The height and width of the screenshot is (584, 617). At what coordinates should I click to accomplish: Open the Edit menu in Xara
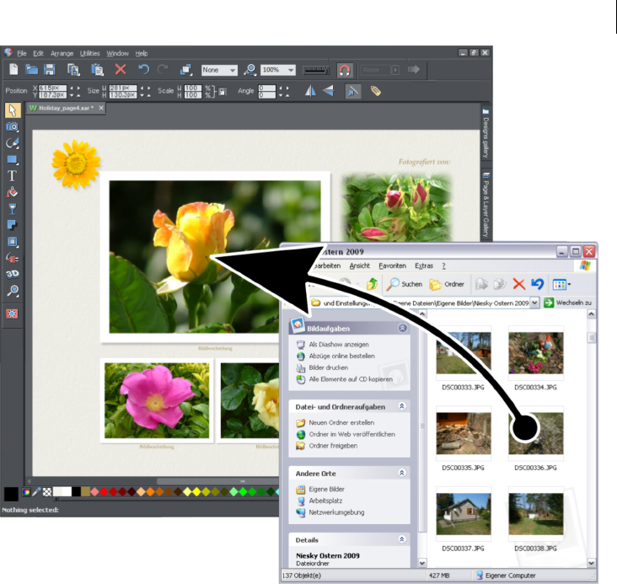(x=38, y=54)
